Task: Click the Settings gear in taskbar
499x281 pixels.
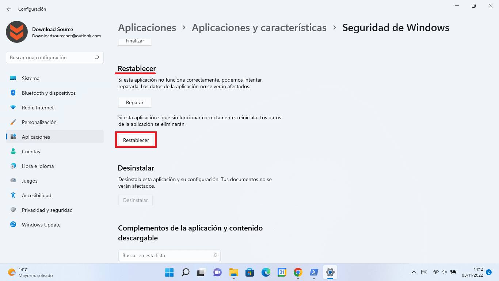Action: coord(330,272)
